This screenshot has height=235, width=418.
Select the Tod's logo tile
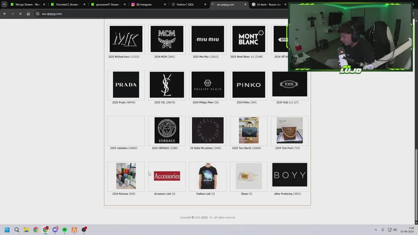click(x=290, y=84)
